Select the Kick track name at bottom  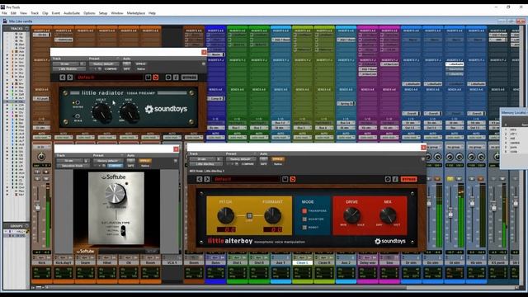click(42, 262)
